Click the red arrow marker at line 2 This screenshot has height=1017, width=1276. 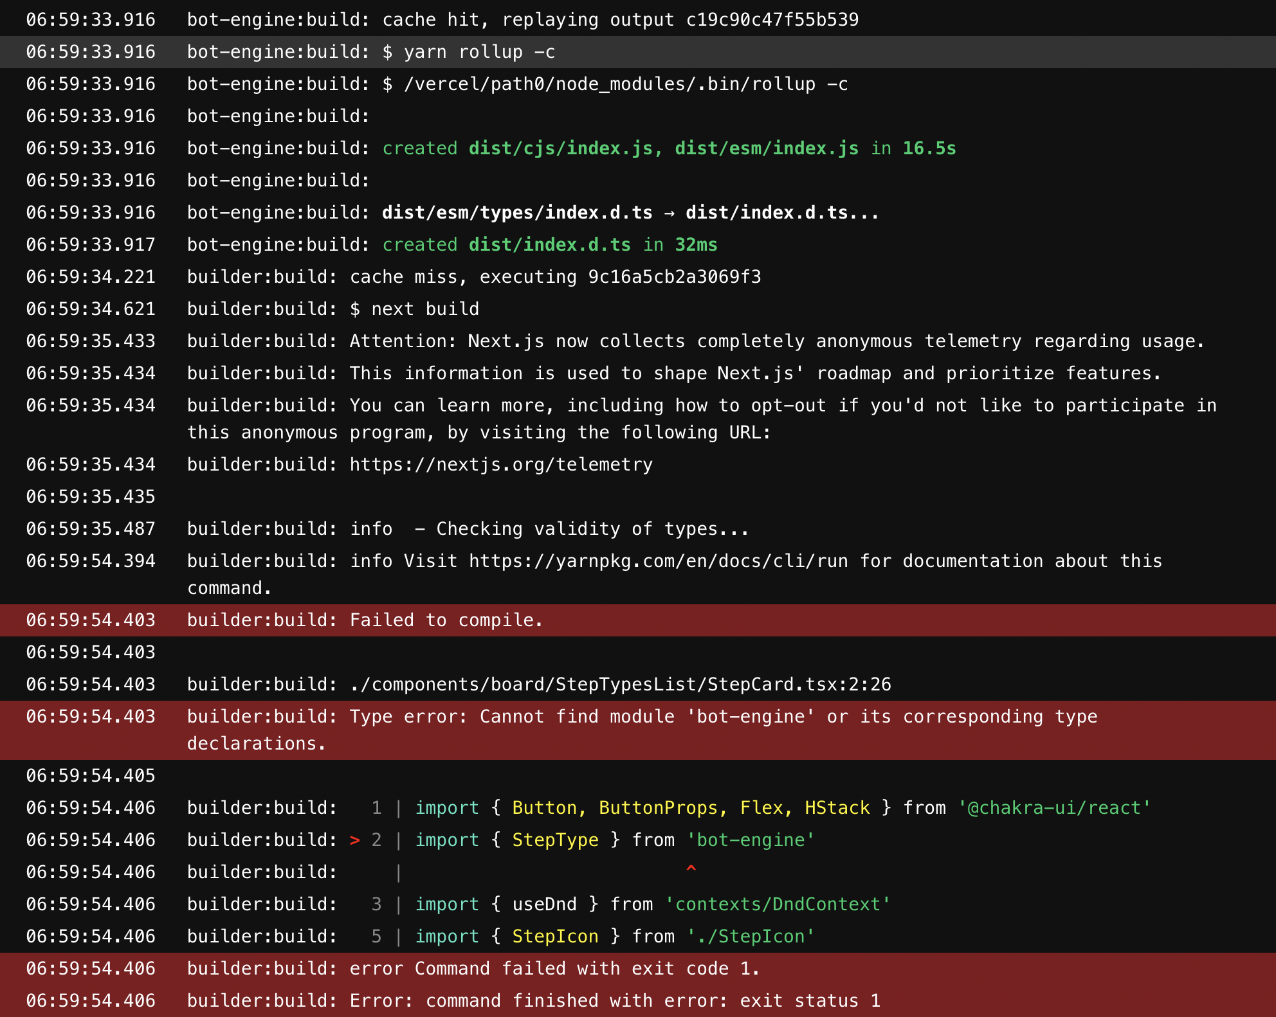(355, 840)
